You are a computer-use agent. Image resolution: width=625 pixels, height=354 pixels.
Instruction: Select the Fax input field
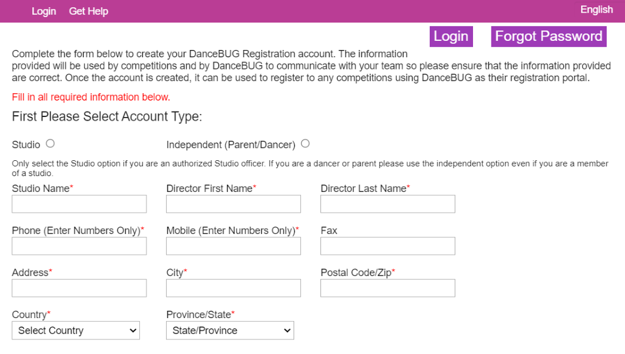pos(388,246)
